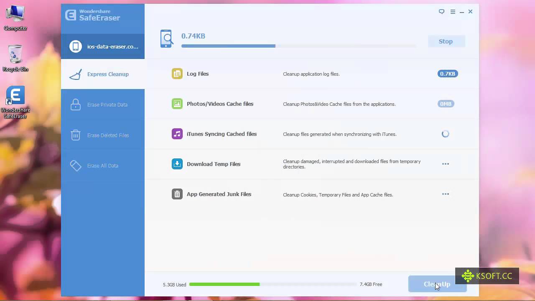Close the SafeEraser window
Image resolution: width=535 pixels, height=301 pixels.
pos(470,12)
